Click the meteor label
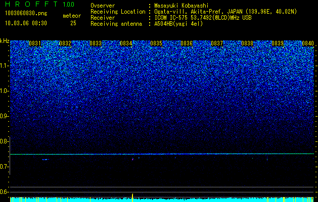This screenshot has width=318, height=202. click(x=72, y=16)
